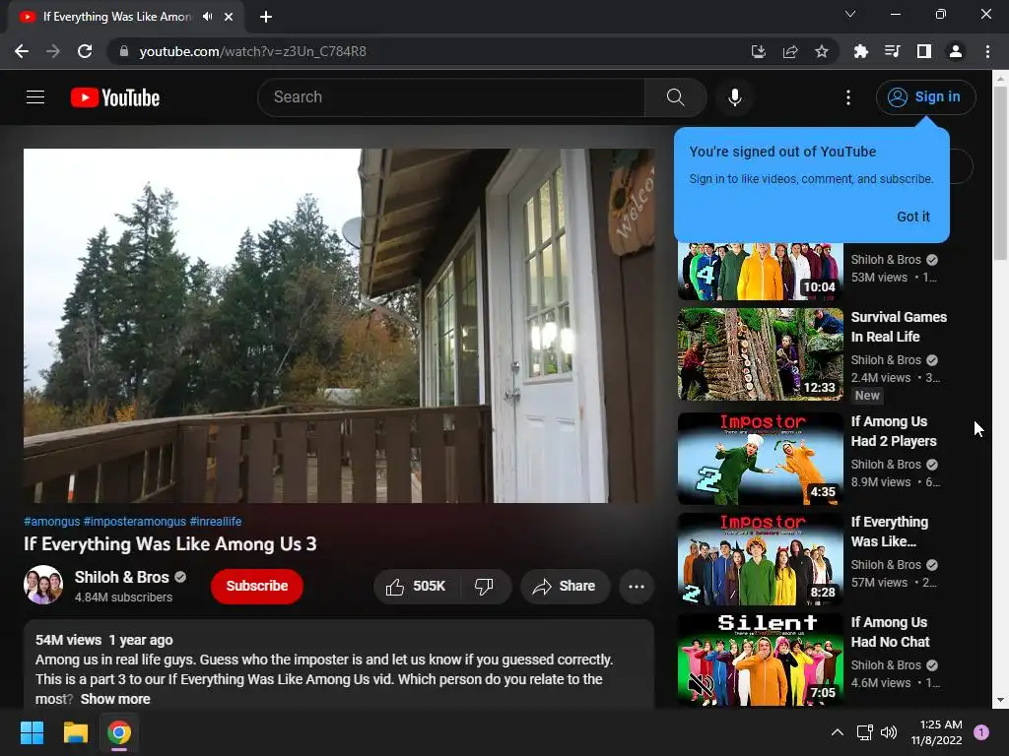Image resolution: width=1009 pixels, height=756 pixels.
Task: Open the 10:04 video thumbnail
Action: tap(760, 272)
